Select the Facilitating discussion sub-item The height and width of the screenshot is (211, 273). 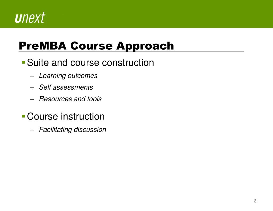[73, 129]
